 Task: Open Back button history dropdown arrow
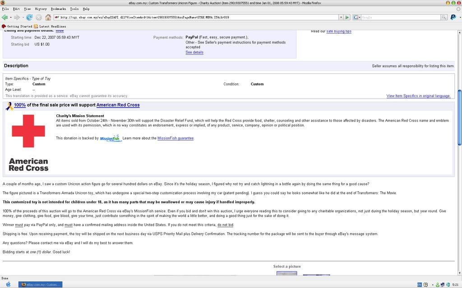(11, 18)
